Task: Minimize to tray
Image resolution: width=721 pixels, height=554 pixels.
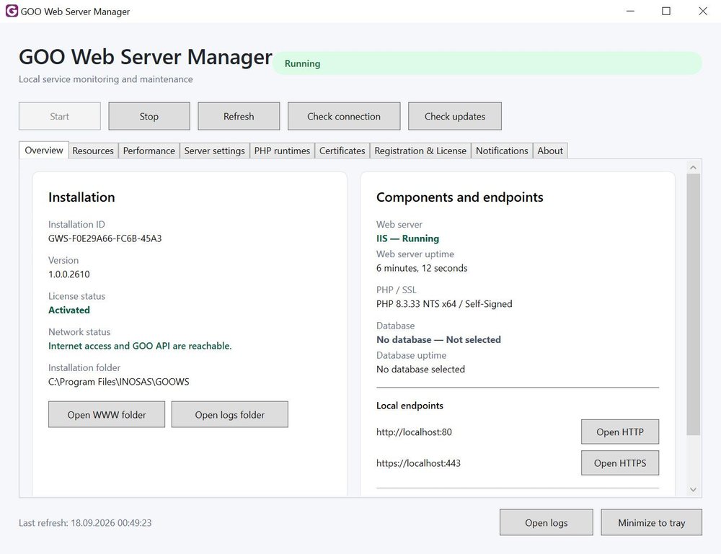Action: 651,522
